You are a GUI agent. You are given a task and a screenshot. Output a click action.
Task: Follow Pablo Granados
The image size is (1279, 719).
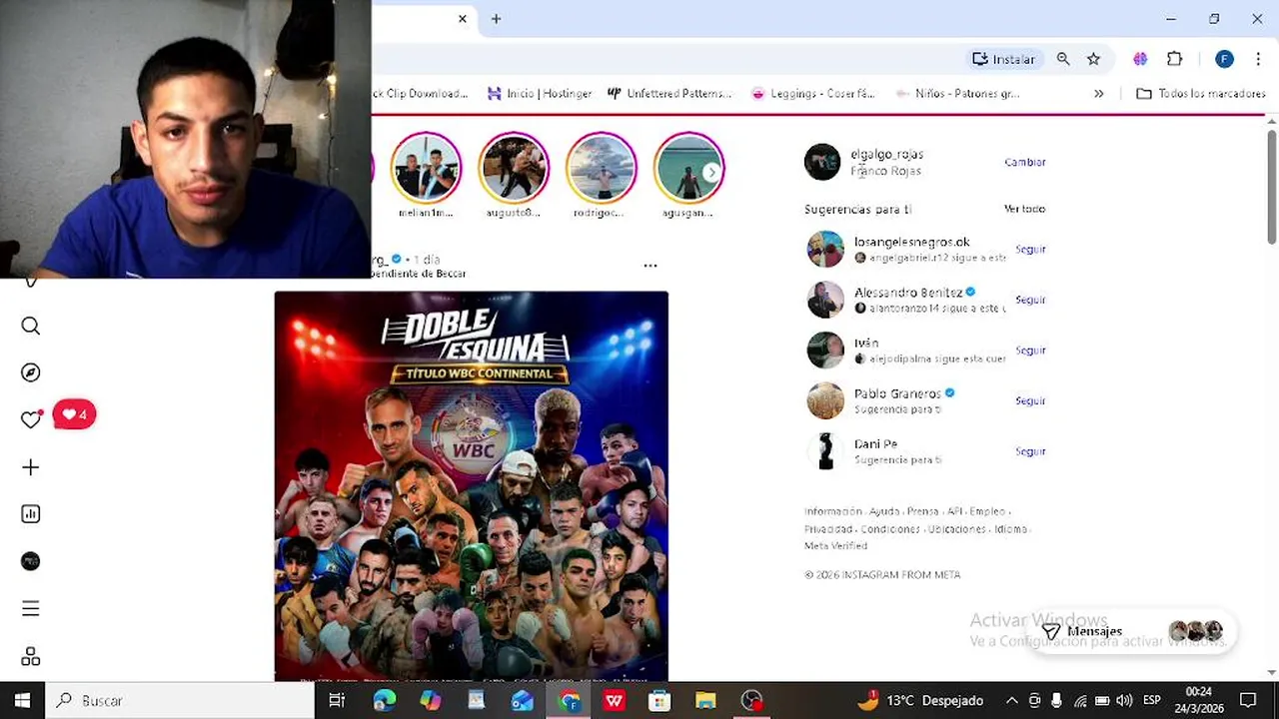1030,400
